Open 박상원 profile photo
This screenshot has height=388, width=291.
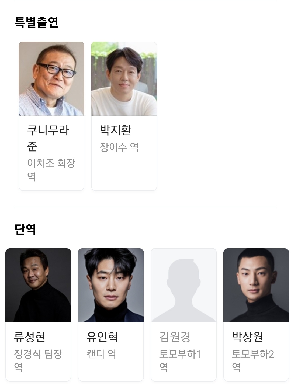tap(256, 285)
